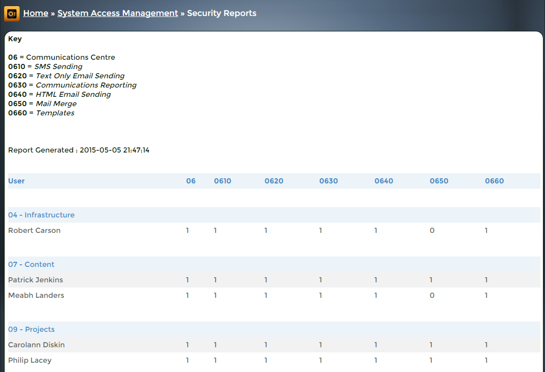
Task: Click the 0630 column header
Action: pyautogui.click(x=328, y=181)
